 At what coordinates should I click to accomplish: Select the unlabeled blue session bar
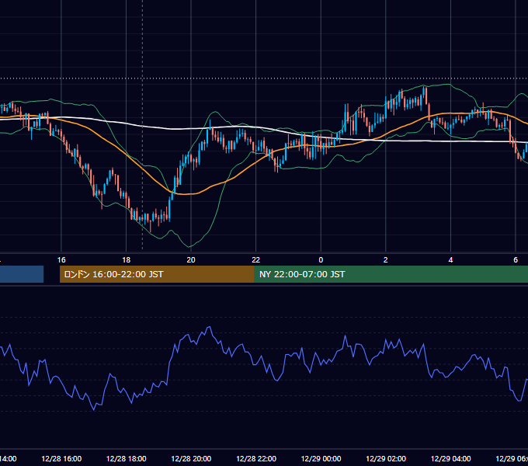click(22, 274)
